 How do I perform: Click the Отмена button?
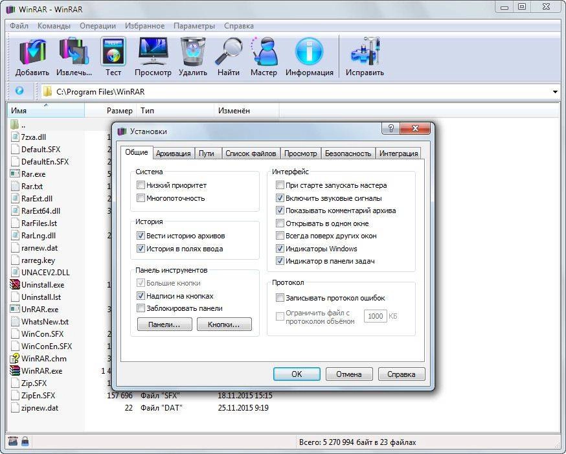349,374
